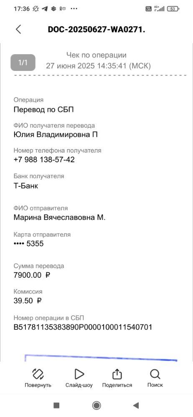Screen dimensions: 193x417
Task: Tap the three dots overflow in status bar
Action: click(74, 9)
